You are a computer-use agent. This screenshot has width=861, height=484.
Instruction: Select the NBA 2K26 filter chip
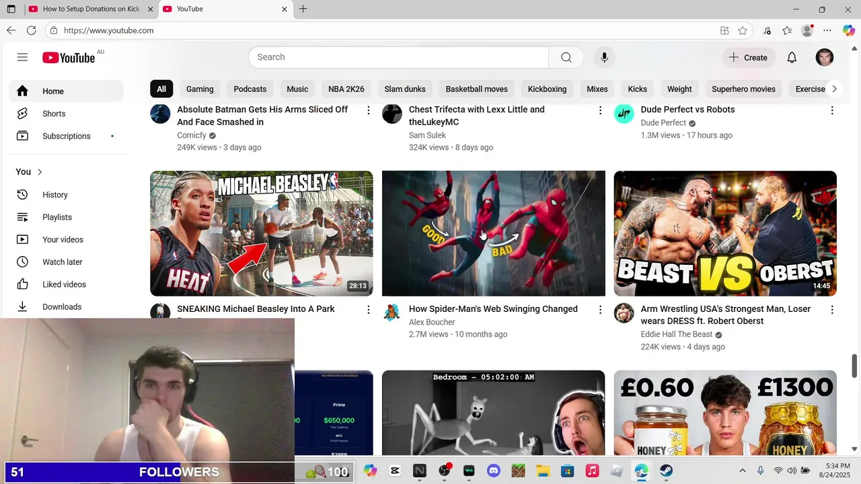point(346,89)
